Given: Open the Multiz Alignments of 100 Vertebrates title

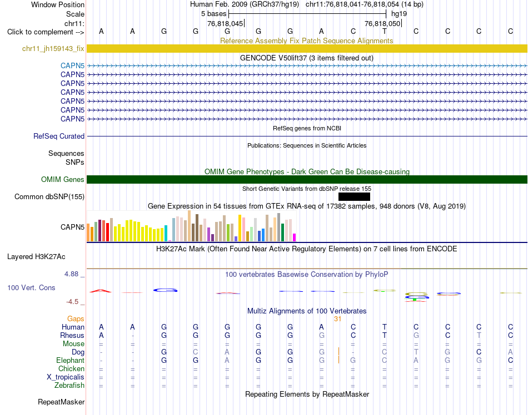Looking at the screenshot, I should (307, 311).
